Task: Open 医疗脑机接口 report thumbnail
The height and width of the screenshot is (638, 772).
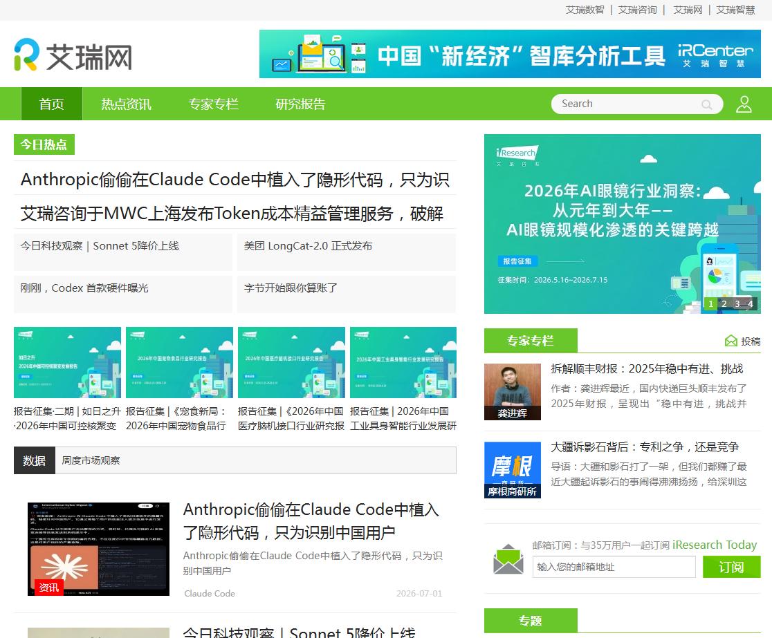Action: click(x=291, y=362)
